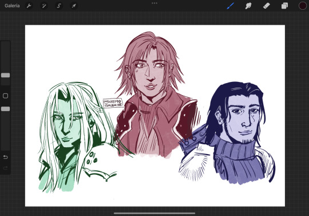The width and height of the screenshot is (309, 216).
Task: Open the Adjustments magic wand menu
Action: pos(44,6)
